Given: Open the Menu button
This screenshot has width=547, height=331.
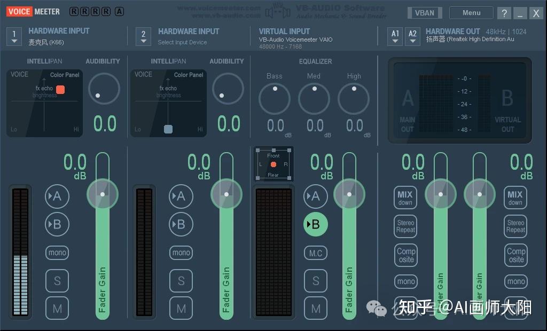Looking at the screenshot, I should pyautogui.click(x=471, y=13).
